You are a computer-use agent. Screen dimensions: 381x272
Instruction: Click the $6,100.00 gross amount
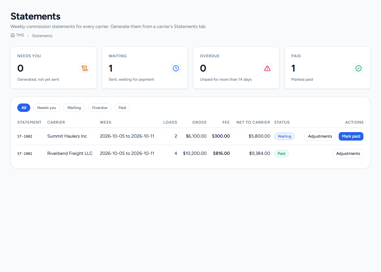tap(196, 136)
